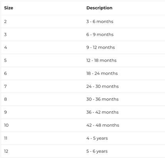Click the 24 - 30 months text
Viewport: 165px width, 158px height.
click(x=102, y=86)
